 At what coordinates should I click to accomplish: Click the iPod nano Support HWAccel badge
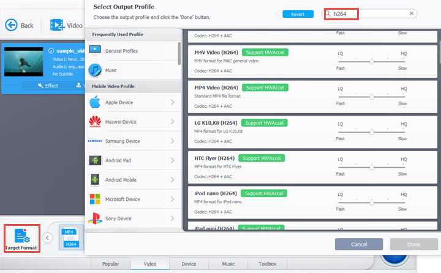(264, 193)
